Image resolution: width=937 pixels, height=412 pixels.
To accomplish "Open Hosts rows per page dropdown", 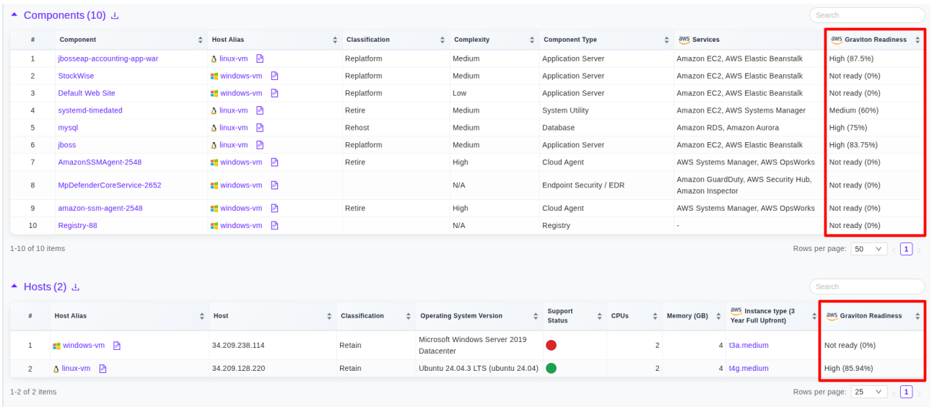I will 868,392.
